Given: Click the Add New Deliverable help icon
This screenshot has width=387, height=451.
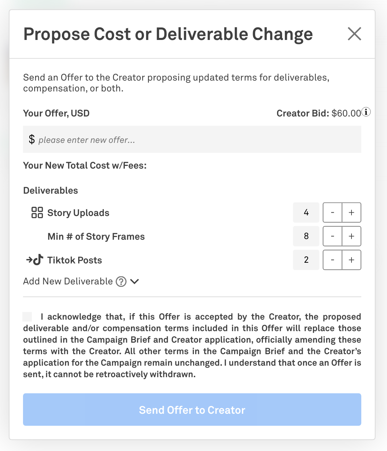Looking at the screenshot, I should click(121, 281).
